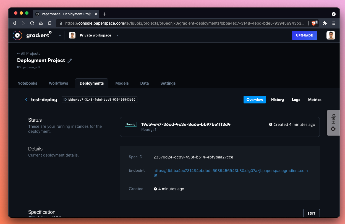Open deployment Metrics view
345x224 pixels.
click(315, 100)
